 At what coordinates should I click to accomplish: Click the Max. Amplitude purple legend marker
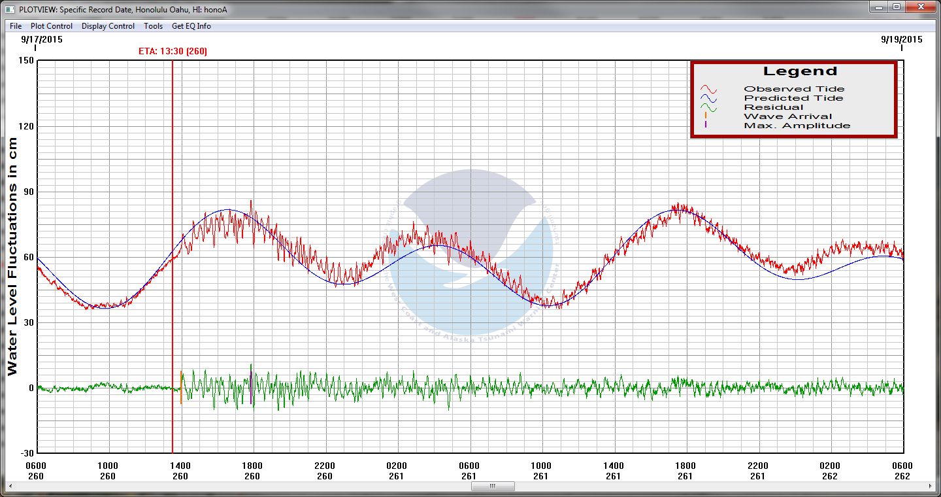(x=706, y=125)
